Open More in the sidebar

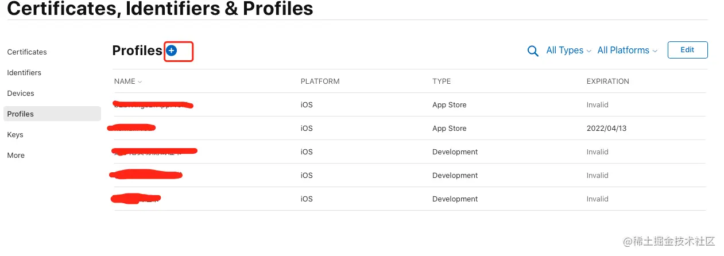(16, 156)
